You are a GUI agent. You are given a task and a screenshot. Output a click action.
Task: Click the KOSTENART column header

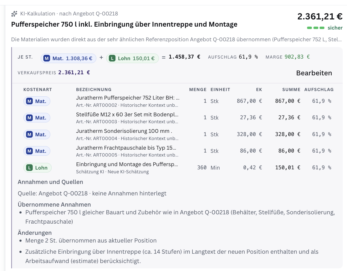(38, 90)
